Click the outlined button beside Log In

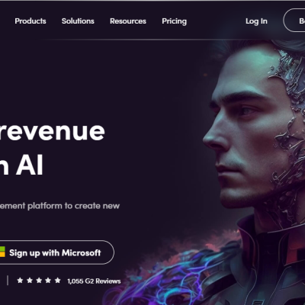tap(294, 21)
